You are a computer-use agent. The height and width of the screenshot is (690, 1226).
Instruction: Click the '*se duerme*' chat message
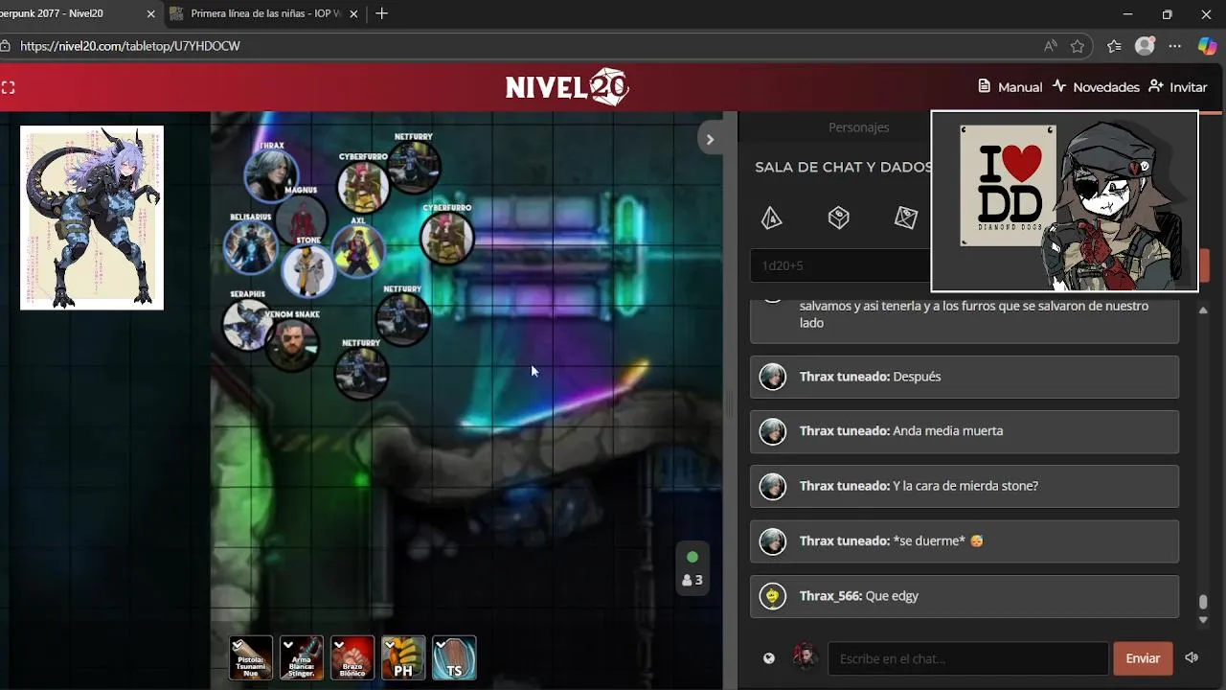click(x=965, y=541)
